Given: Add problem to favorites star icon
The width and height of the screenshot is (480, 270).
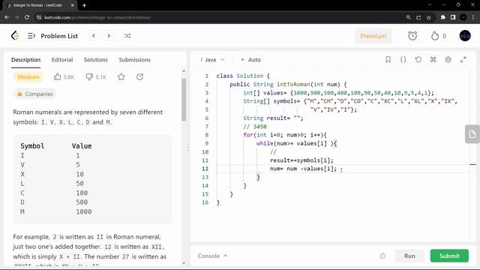Looking at the screenshot, I should pos(121,76).
